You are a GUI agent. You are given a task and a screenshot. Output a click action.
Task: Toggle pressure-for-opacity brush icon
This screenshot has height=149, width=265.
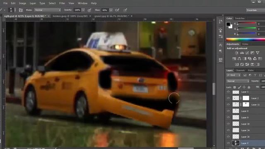89,10
